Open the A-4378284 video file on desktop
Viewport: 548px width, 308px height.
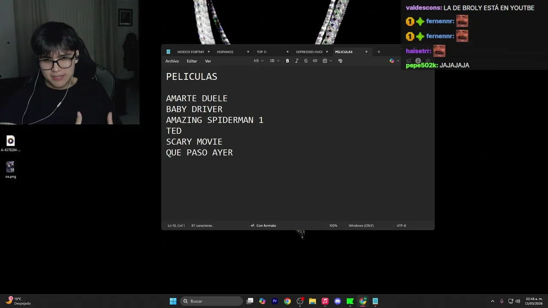11,143
